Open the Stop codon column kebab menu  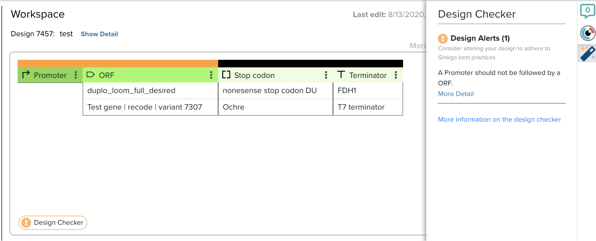[x=326, y=75]
